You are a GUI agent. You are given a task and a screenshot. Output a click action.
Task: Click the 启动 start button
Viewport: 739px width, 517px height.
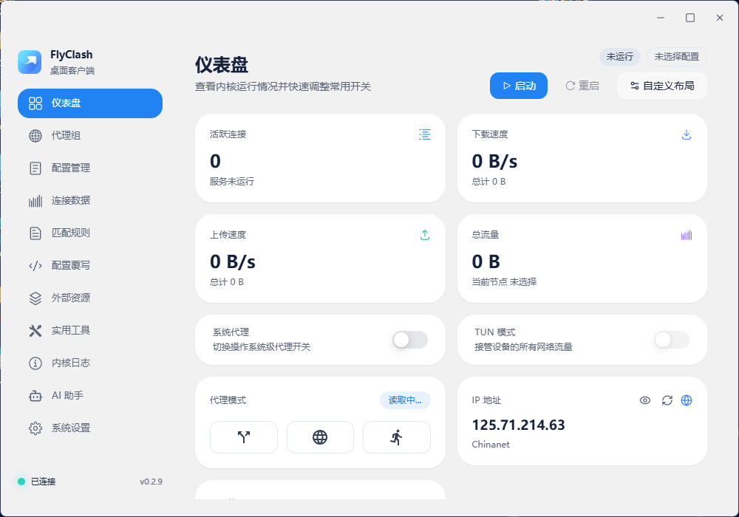(x=519, y=86)
